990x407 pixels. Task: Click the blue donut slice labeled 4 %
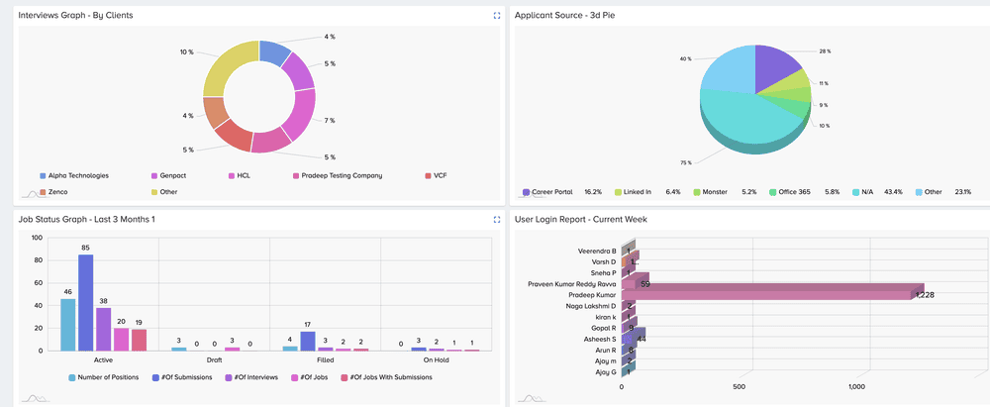(273, 53)
